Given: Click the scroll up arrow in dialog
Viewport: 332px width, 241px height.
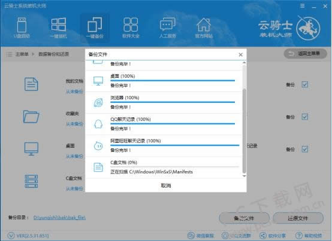Looking at the screenshot, I should tap(244, 63).
